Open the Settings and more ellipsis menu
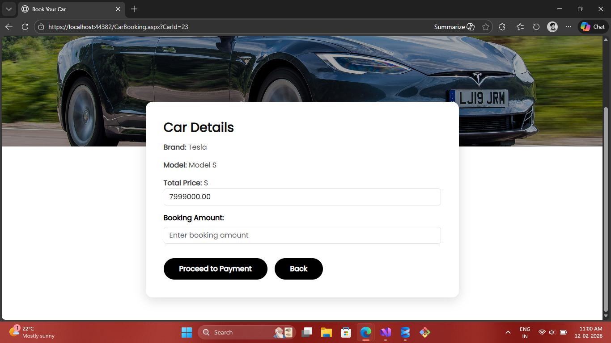This screenshot has width=611, height=343. tap(569, 27)
